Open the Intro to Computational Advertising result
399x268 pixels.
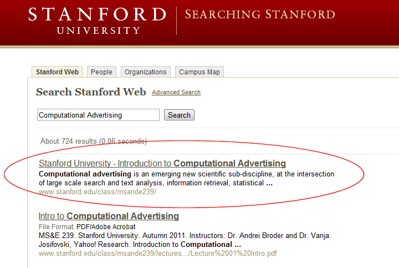pos(109,216)
